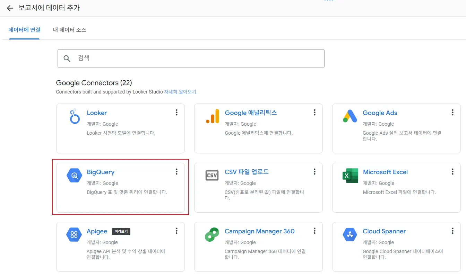Image resolution: width=466 pixels, height=277 pixels.
Task: Select the Microsoft Excel logo
Action: (350, 176)
